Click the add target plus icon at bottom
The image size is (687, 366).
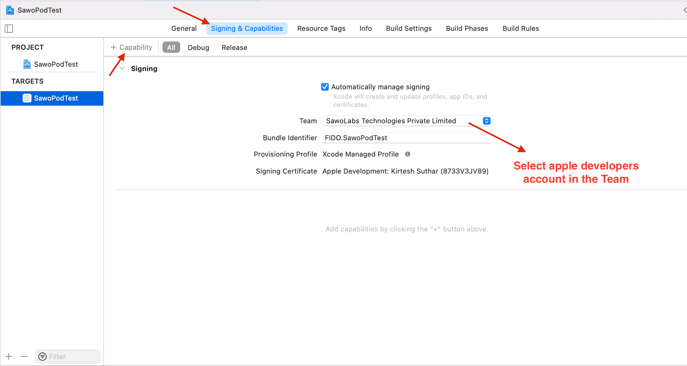tap(9, 356)
